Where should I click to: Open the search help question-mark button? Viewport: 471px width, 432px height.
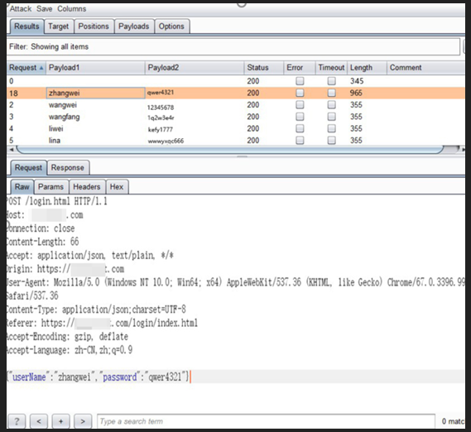click(x=17, y=421)
